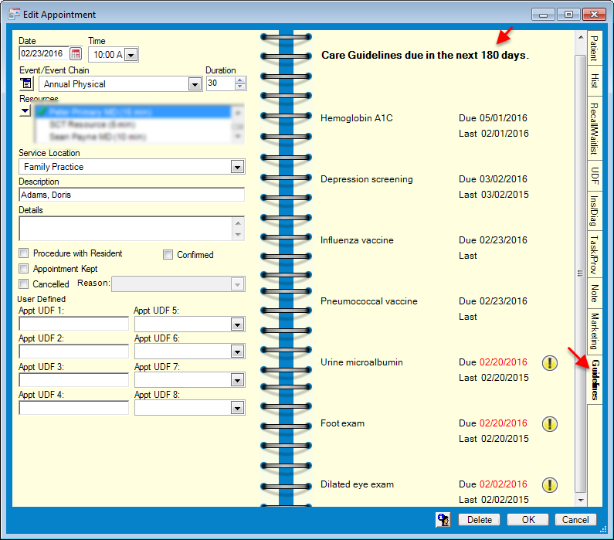Click the OK button

(x=527, y=520)
